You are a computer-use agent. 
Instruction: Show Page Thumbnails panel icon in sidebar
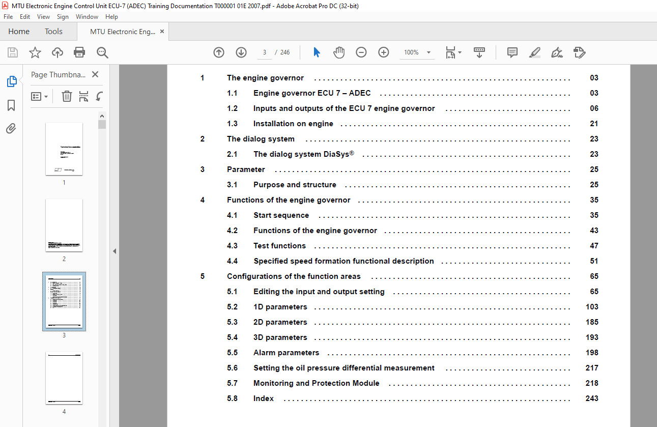pos(11,81)
